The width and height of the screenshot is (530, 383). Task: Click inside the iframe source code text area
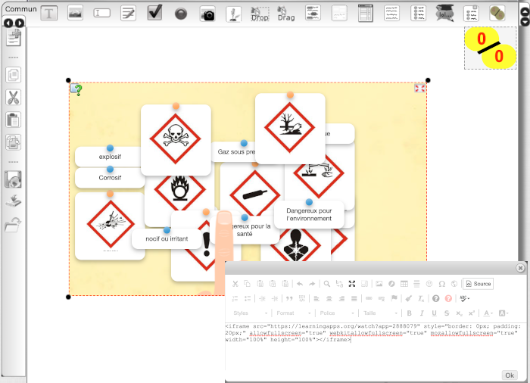click(371, 348)
